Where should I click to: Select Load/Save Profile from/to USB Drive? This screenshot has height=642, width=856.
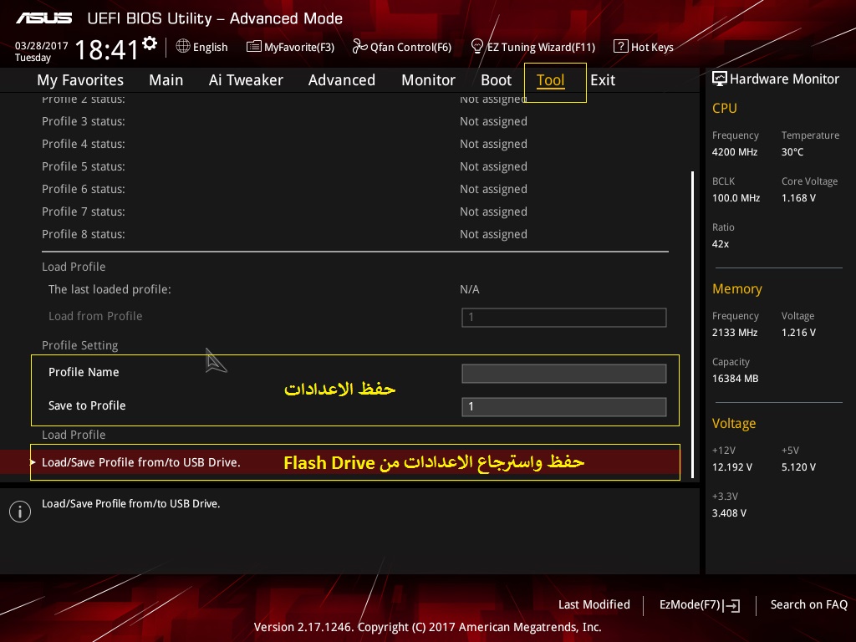pyautogui.click(x=141, y=462)
